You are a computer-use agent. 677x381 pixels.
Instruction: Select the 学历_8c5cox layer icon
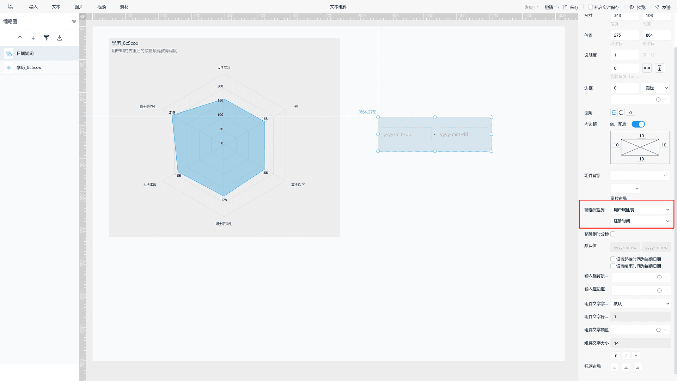[x=9, y=67]
